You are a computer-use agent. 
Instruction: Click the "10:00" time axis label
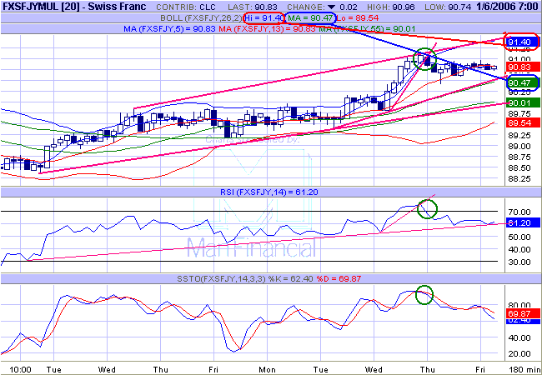[x=20, y=369]
